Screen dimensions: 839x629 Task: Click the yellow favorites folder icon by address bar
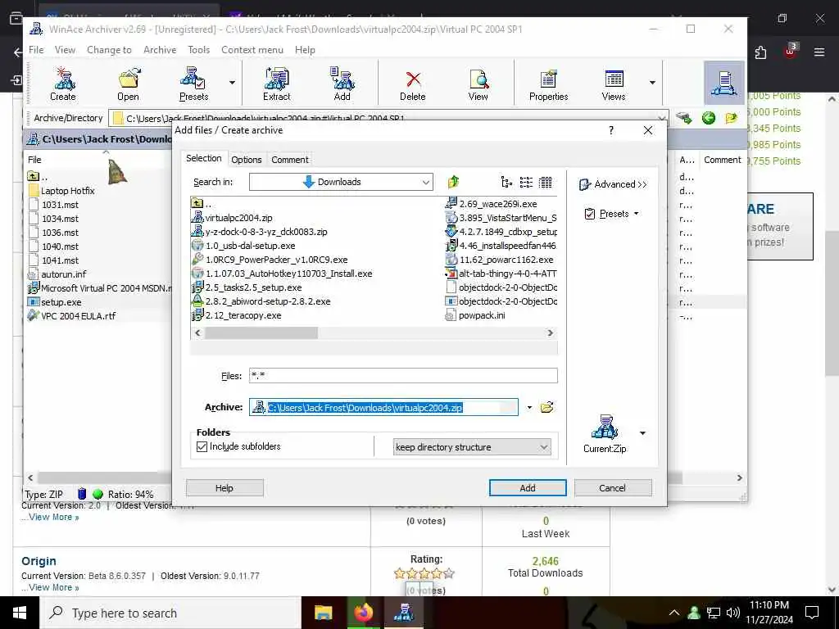pyautogui.click(x=732, y=118)
